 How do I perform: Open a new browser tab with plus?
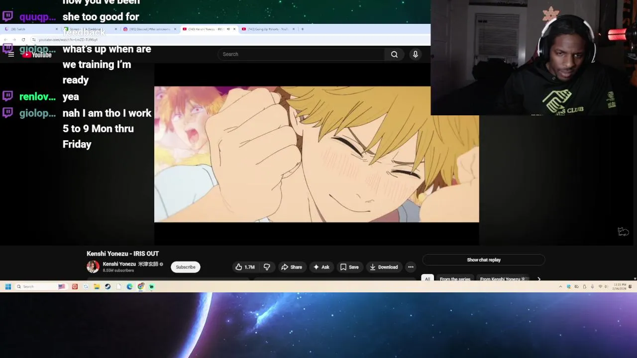[x=303, y=29]
